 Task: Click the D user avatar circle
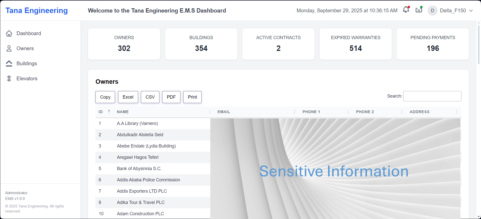click(x=432, y=11)
